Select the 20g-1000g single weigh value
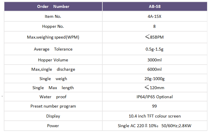 [x=154, y=79]
